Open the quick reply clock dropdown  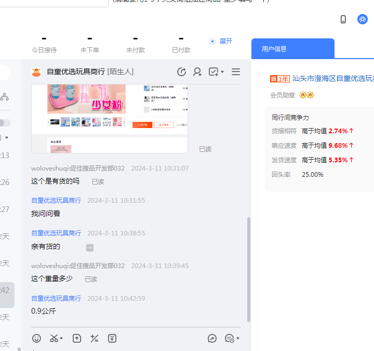(x=232, y=339)
